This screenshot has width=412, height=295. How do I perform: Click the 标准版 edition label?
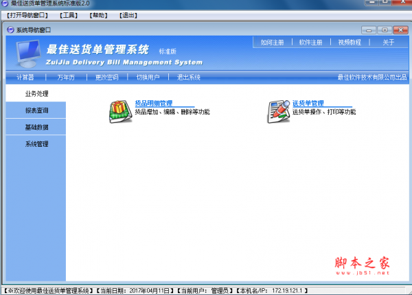coord(168,51)
